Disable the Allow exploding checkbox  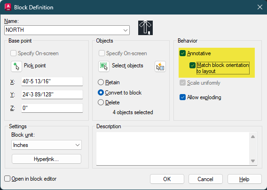182,97
